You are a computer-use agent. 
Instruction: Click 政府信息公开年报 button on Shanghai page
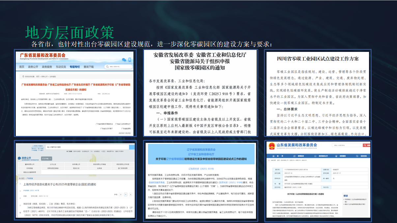click(123, 164)
